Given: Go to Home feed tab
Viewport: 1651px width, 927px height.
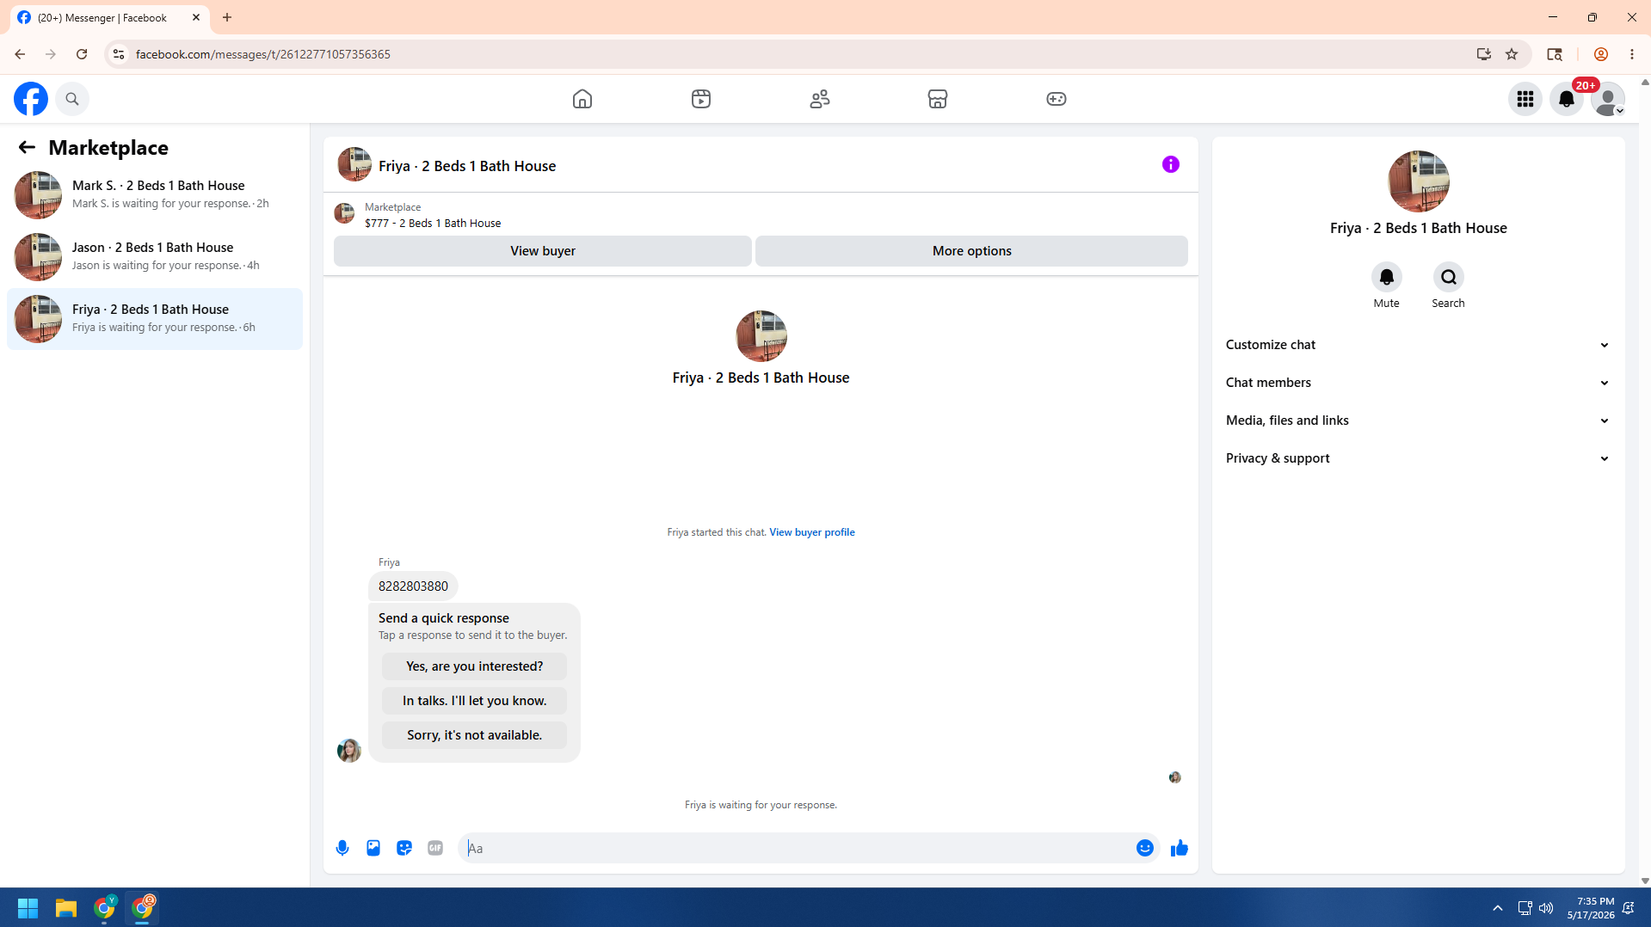Looking at the screenshot, I should [582, 99].
